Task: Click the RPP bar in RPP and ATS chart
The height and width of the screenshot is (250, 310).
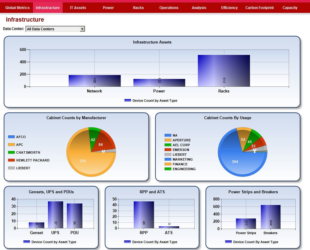Action: tap(144, 215)
